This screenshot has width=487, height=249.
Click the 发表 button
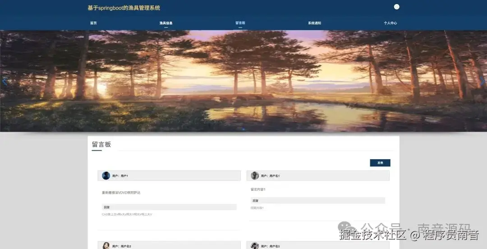tap(380, 163)
